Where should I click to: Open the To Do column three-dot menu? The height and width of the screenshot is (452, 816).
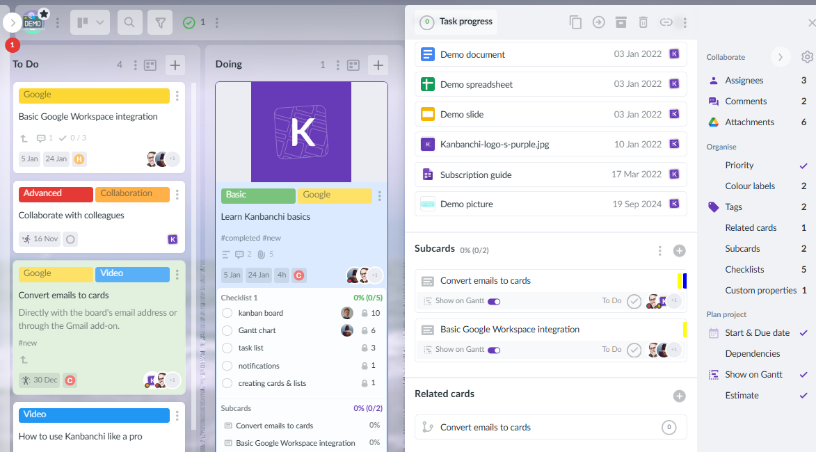[135, 63]
